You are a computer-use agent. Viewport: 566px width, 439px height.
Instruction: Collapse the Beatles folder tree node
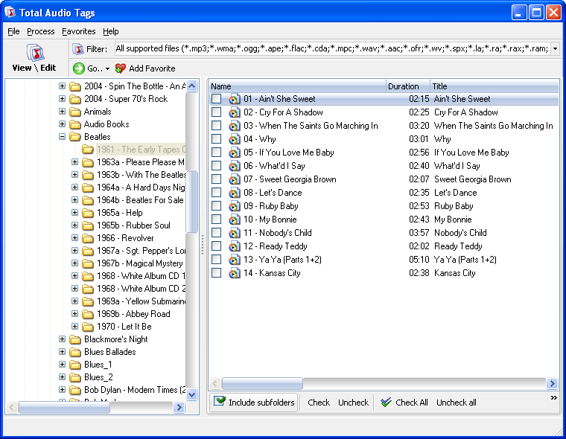[62, 137]
